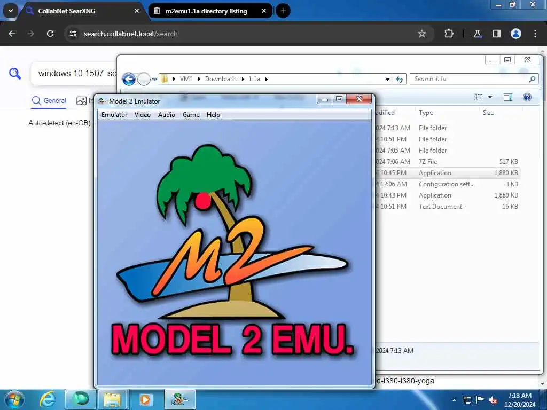Screen dimensions: 547x410
Task: Open Explorer help question mark icon
Action: [x=527, y=97]
